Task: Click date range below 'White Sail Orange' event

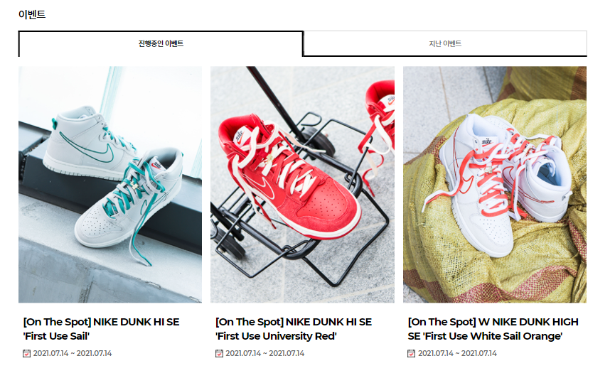Action: [x=457, y=353]
